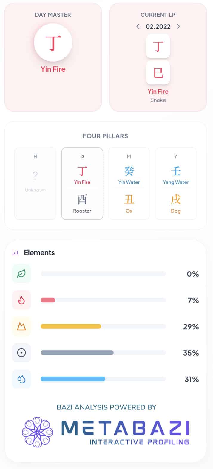Click the Metabazi flower logo
The height and width of the screenshot is (469, 213).
[x=37, y=432]
